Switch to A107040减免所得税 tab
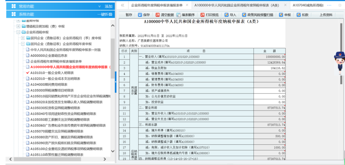345x165 pixels. pyautogui.click(x=308, y=5)
